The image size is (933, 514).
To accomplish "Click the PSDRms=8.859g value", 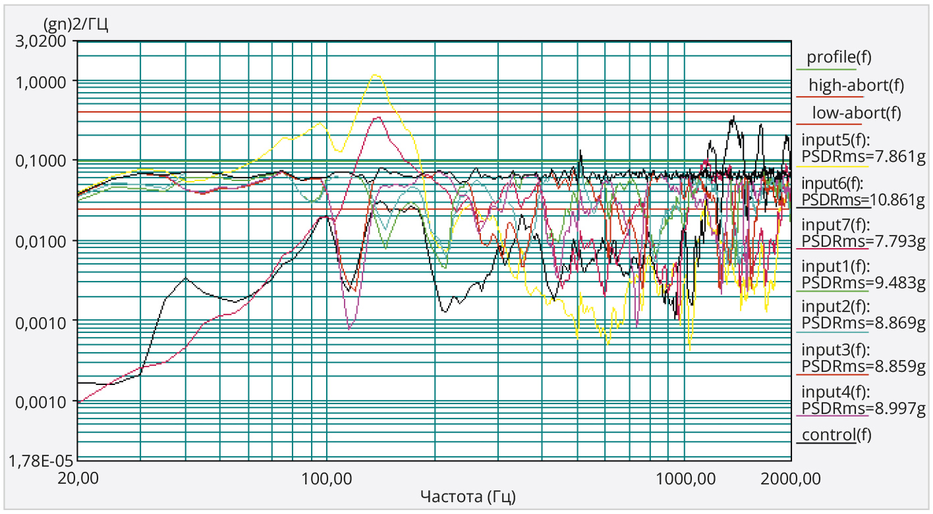I will click(863, 365).
